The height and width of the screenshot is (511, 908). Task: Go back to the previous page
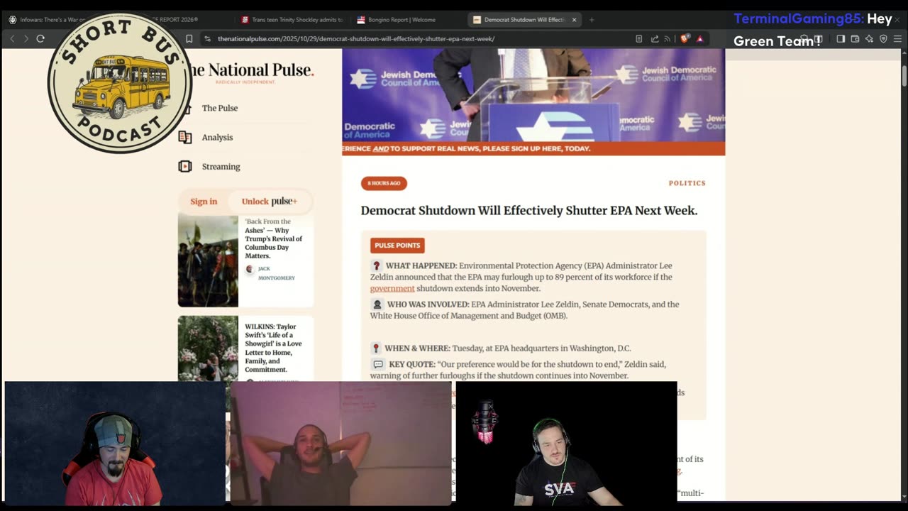12,38
